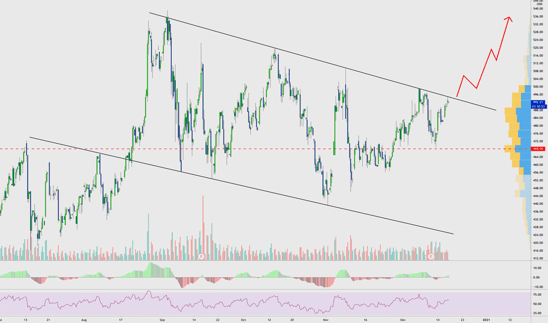Select the red 468.06 price line label

coord(537,149)
